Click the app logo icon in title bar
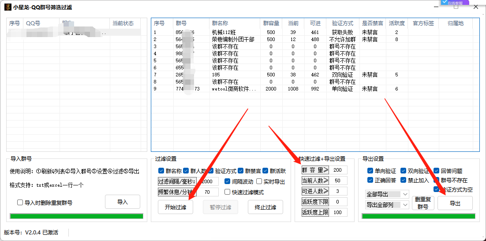486x241 pixels. click(7, 7)
